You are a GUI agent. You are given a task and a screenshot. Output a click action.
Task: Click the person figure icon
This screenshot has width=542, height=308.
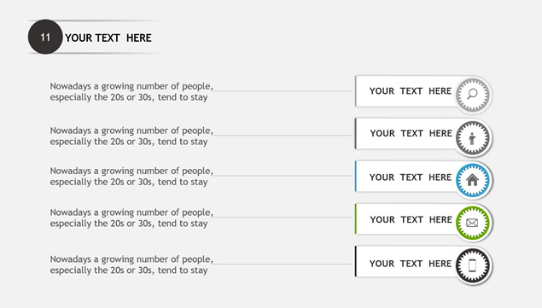pyautogui.click(x=472, y=138)
